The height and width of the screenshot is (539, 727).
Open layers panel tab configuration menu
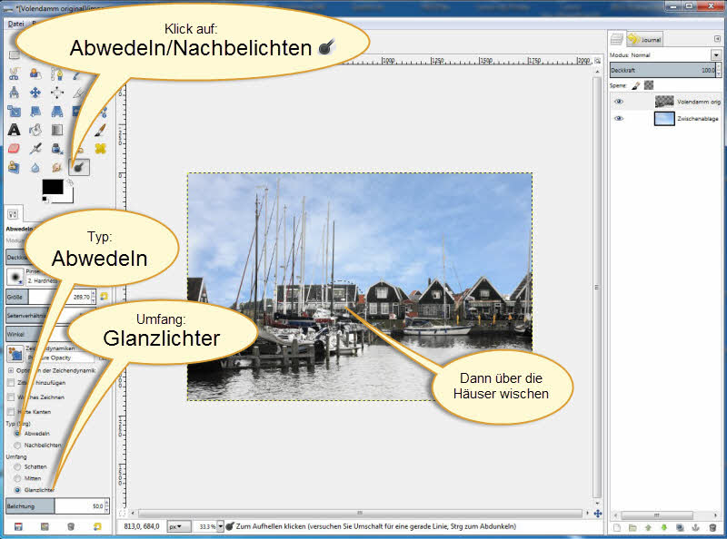[x=717, y=39]
